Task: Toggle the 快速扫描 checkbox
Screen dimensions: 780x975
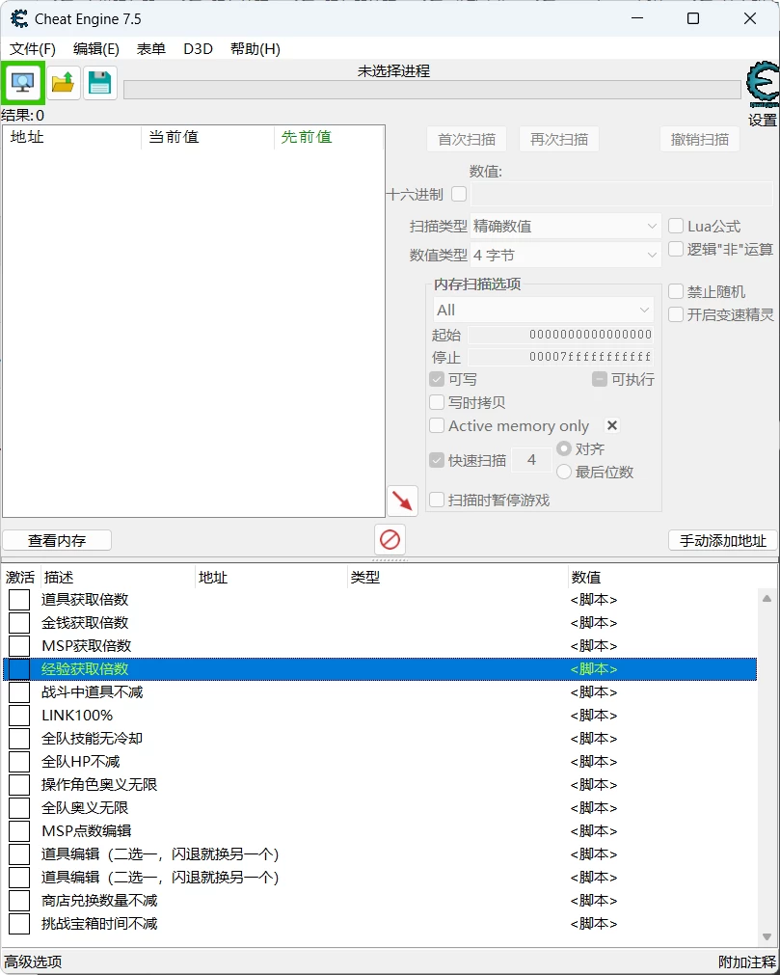Action: pos(437,461)
